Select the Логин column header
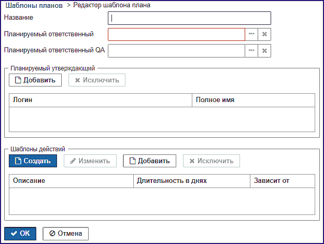The width and height of the screenshot is (324, 244). click(x=101, y=100)
